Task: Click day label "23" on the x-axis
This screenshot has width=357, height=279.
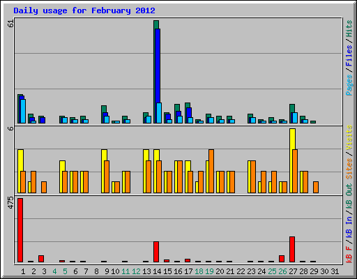Action: pos(251,271)
